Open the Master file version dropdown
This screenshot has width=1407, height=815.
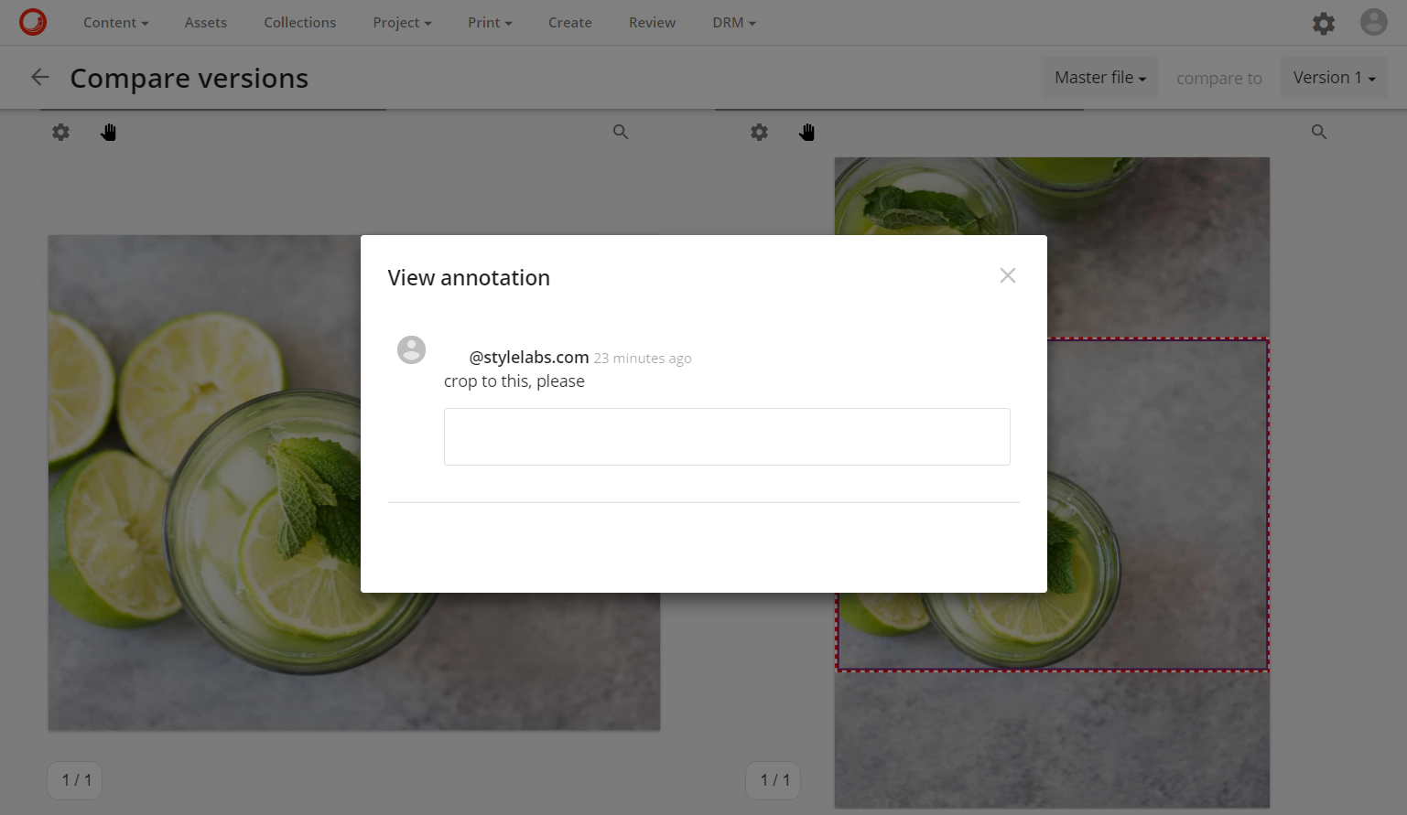click(1099, 77)
